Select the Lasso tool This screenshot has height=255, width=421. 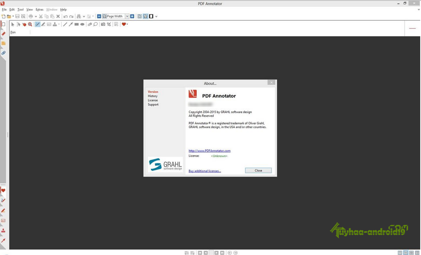(95, 24)
